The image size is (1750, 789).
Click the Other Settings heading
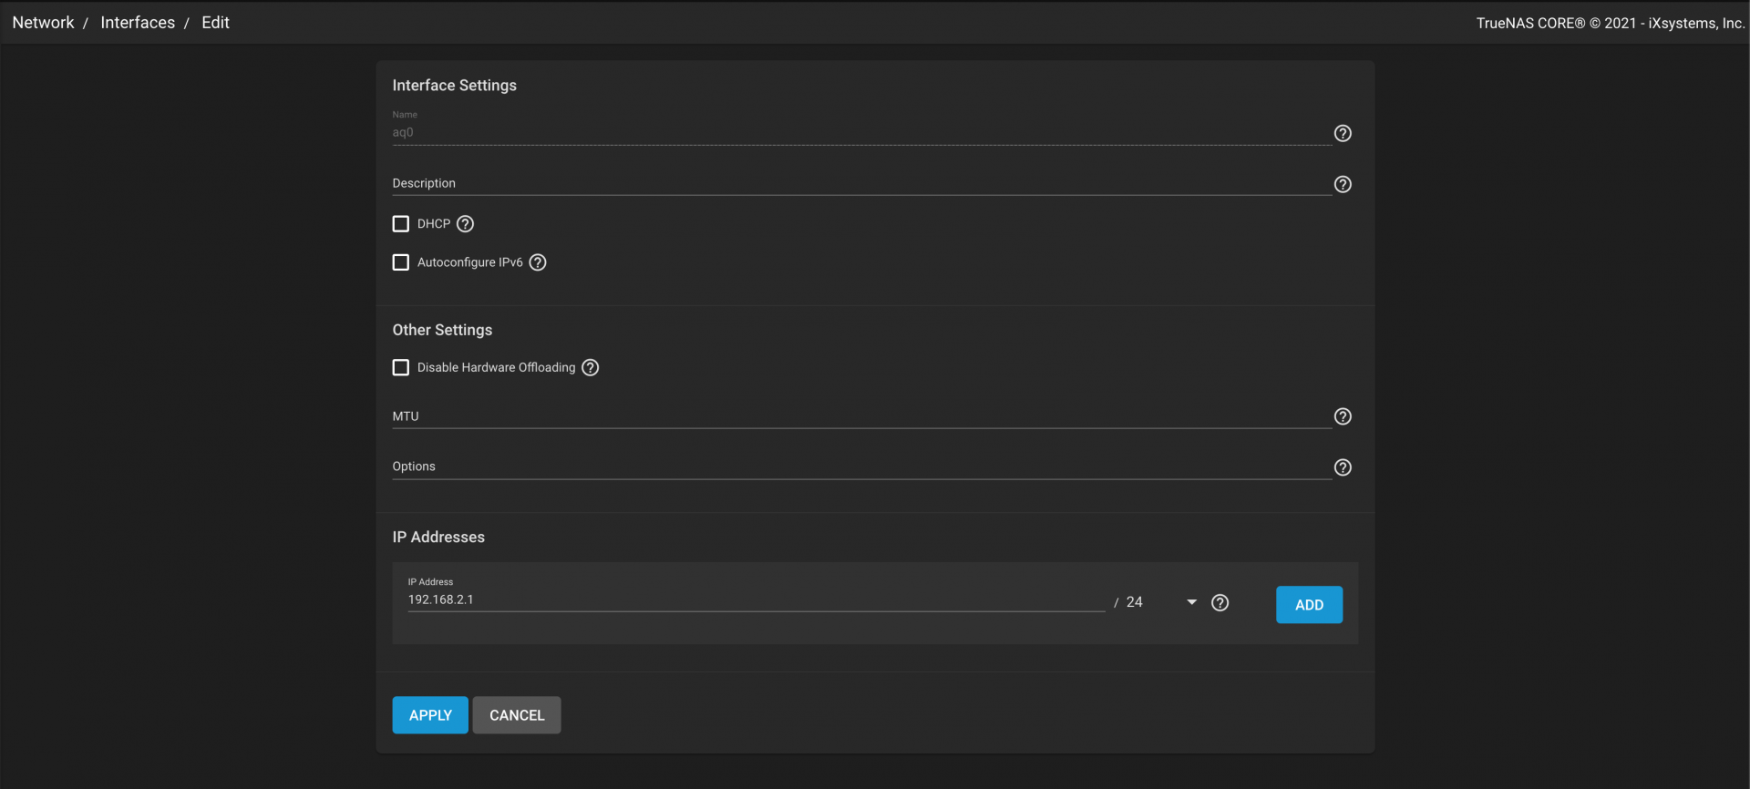(x=442, y=330)
